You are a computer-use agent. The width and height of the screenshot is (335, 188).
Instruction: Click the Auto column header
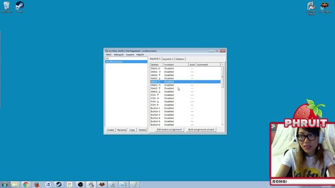tap(192, 65)
